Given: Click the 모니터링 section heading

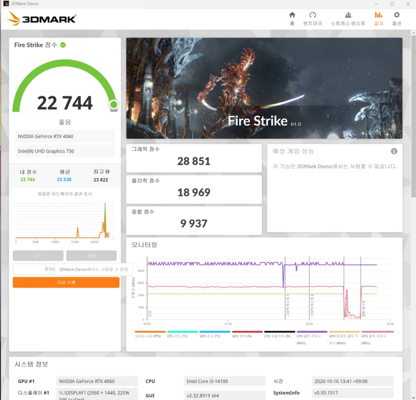Looking at the screenshot, I should pyautogui.click(x=145, y=245).
